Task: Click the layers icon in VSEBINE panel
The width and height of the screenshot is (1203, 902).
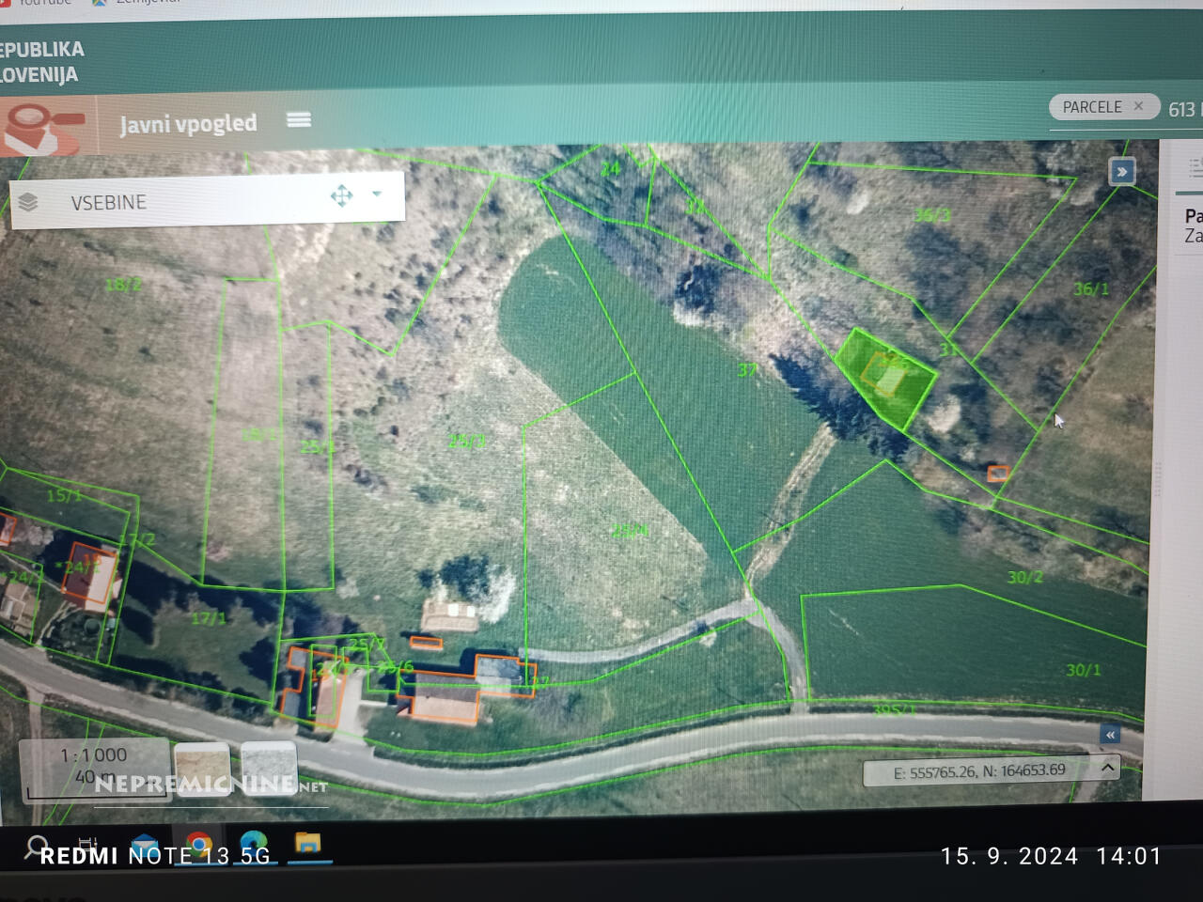Action: 28,202
